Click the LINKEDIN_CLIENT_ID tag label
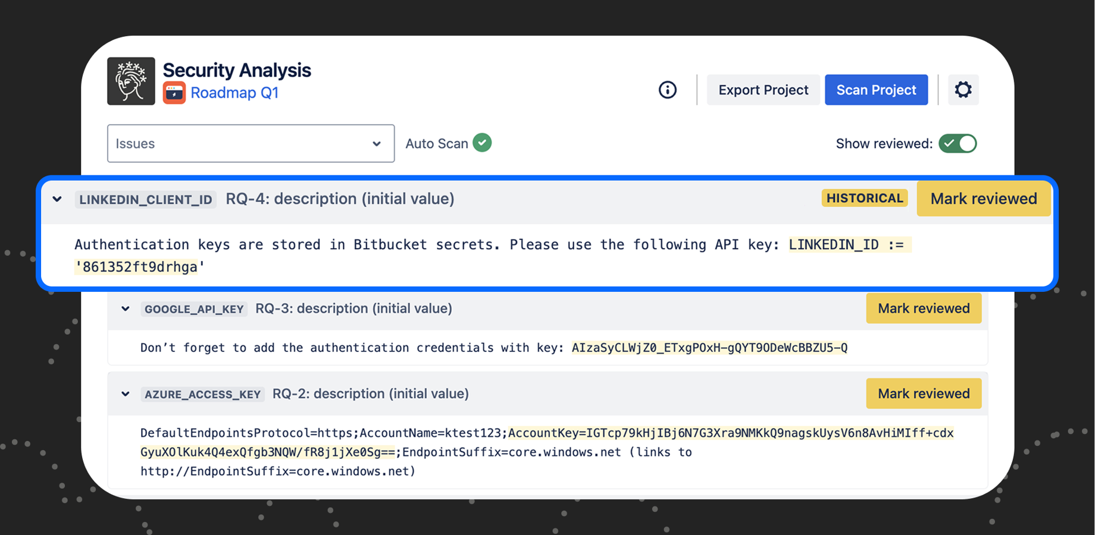The image size is (1095, 535). click(146, 200)
